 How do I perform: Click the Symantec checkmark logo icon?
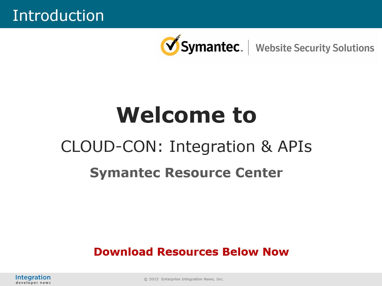point(170,45)
